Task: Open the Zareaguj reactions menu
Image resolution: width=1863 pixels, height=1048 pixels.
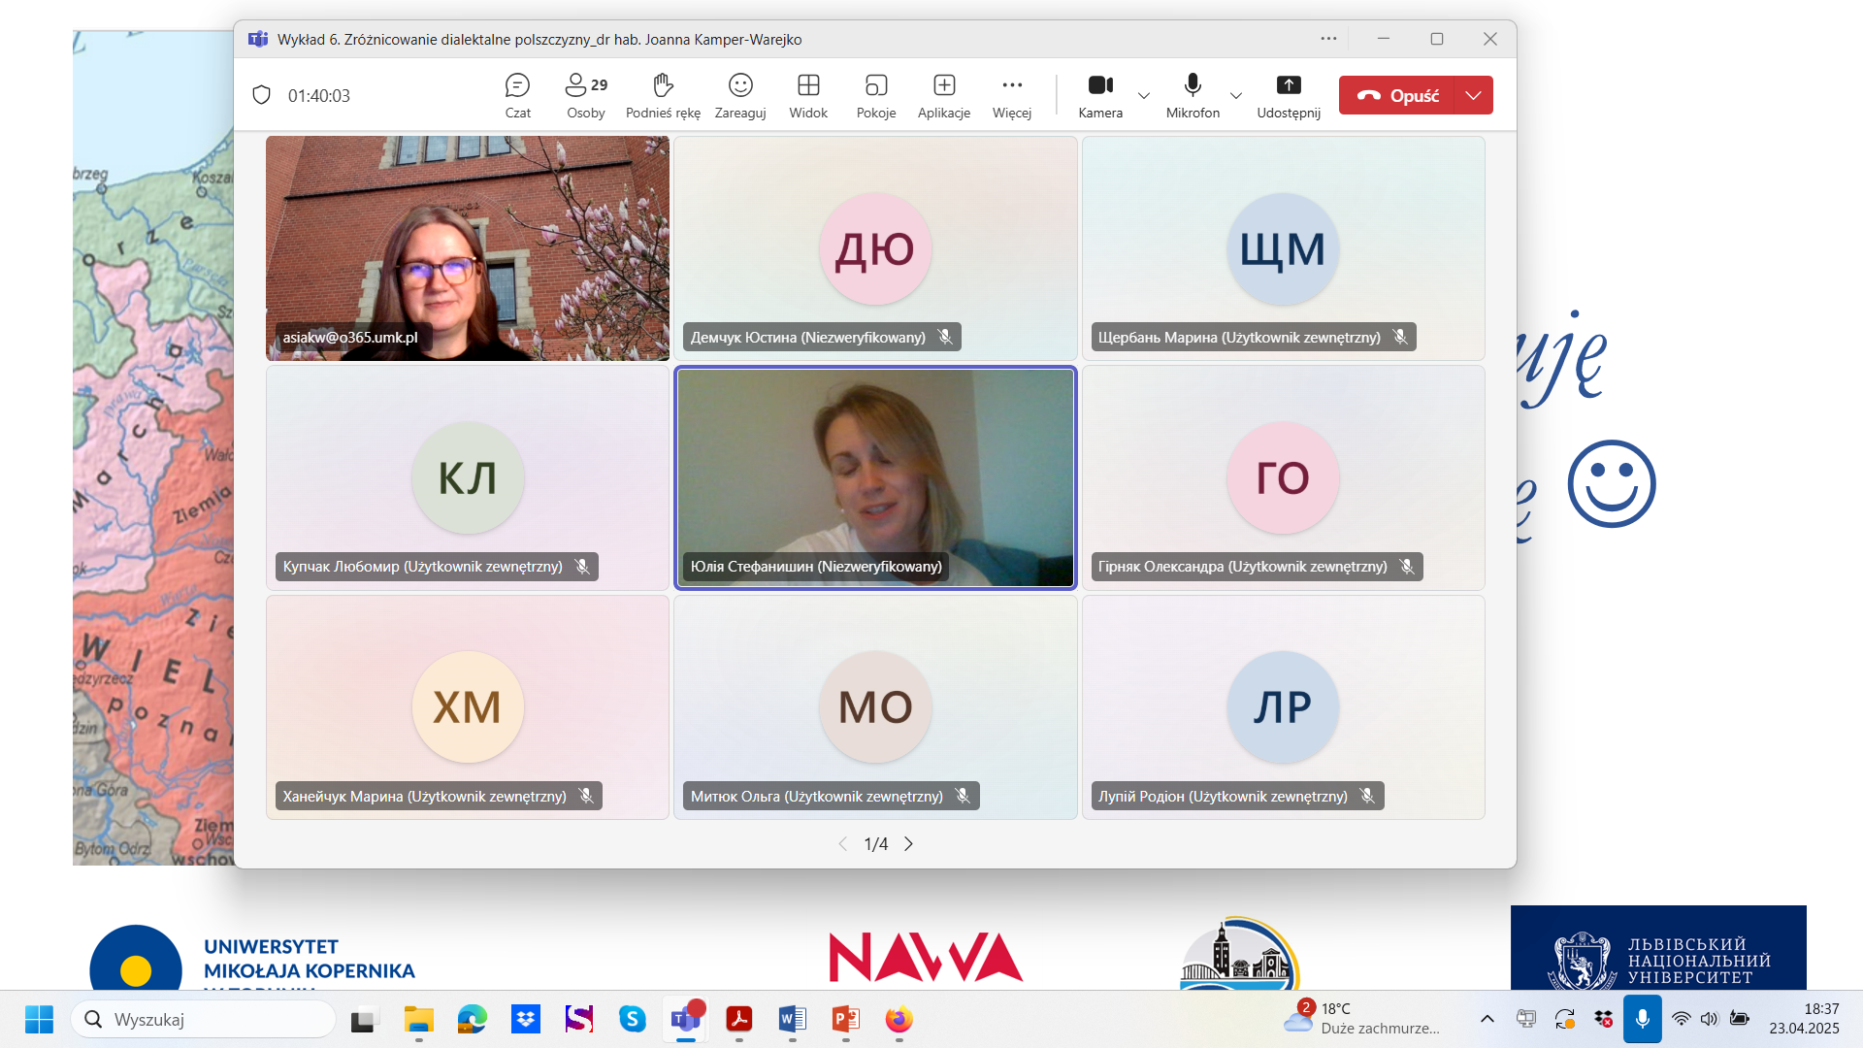Action: coord(740,95)
